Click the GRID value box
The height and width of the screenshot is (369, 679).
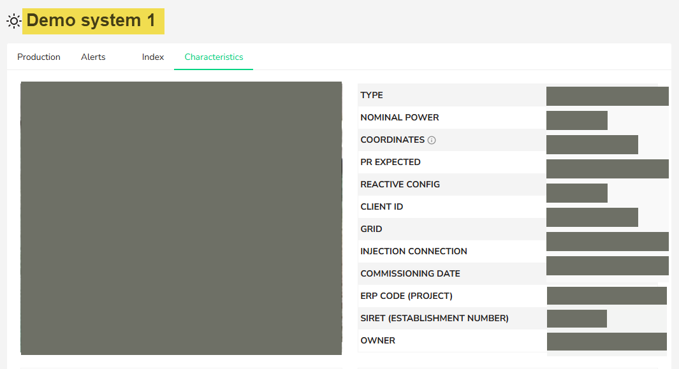click(606, 241)
